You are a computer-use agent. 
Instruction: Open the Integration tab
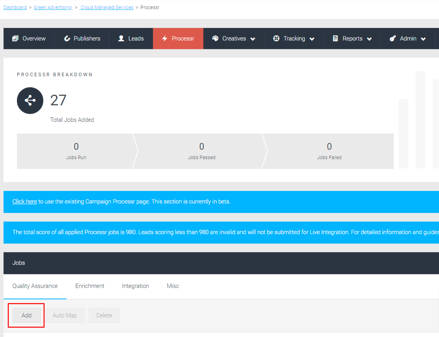pos(135,286)
